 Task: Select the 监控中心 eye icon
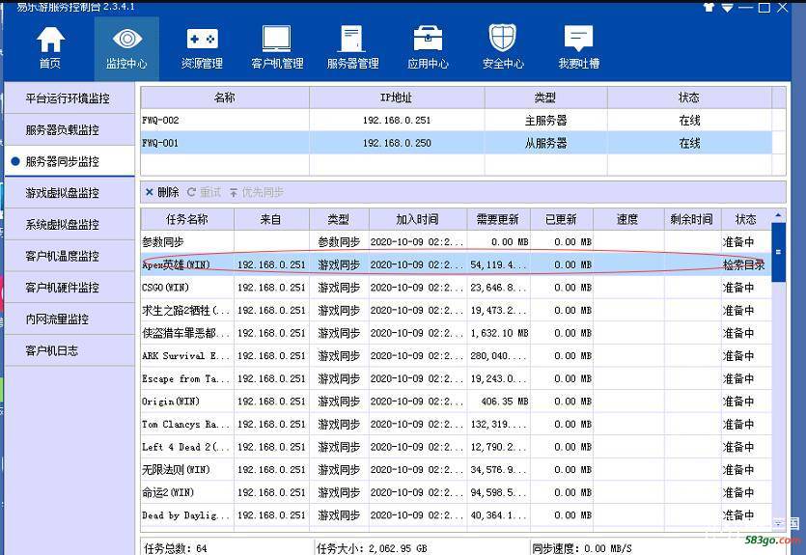pos(126,47)
